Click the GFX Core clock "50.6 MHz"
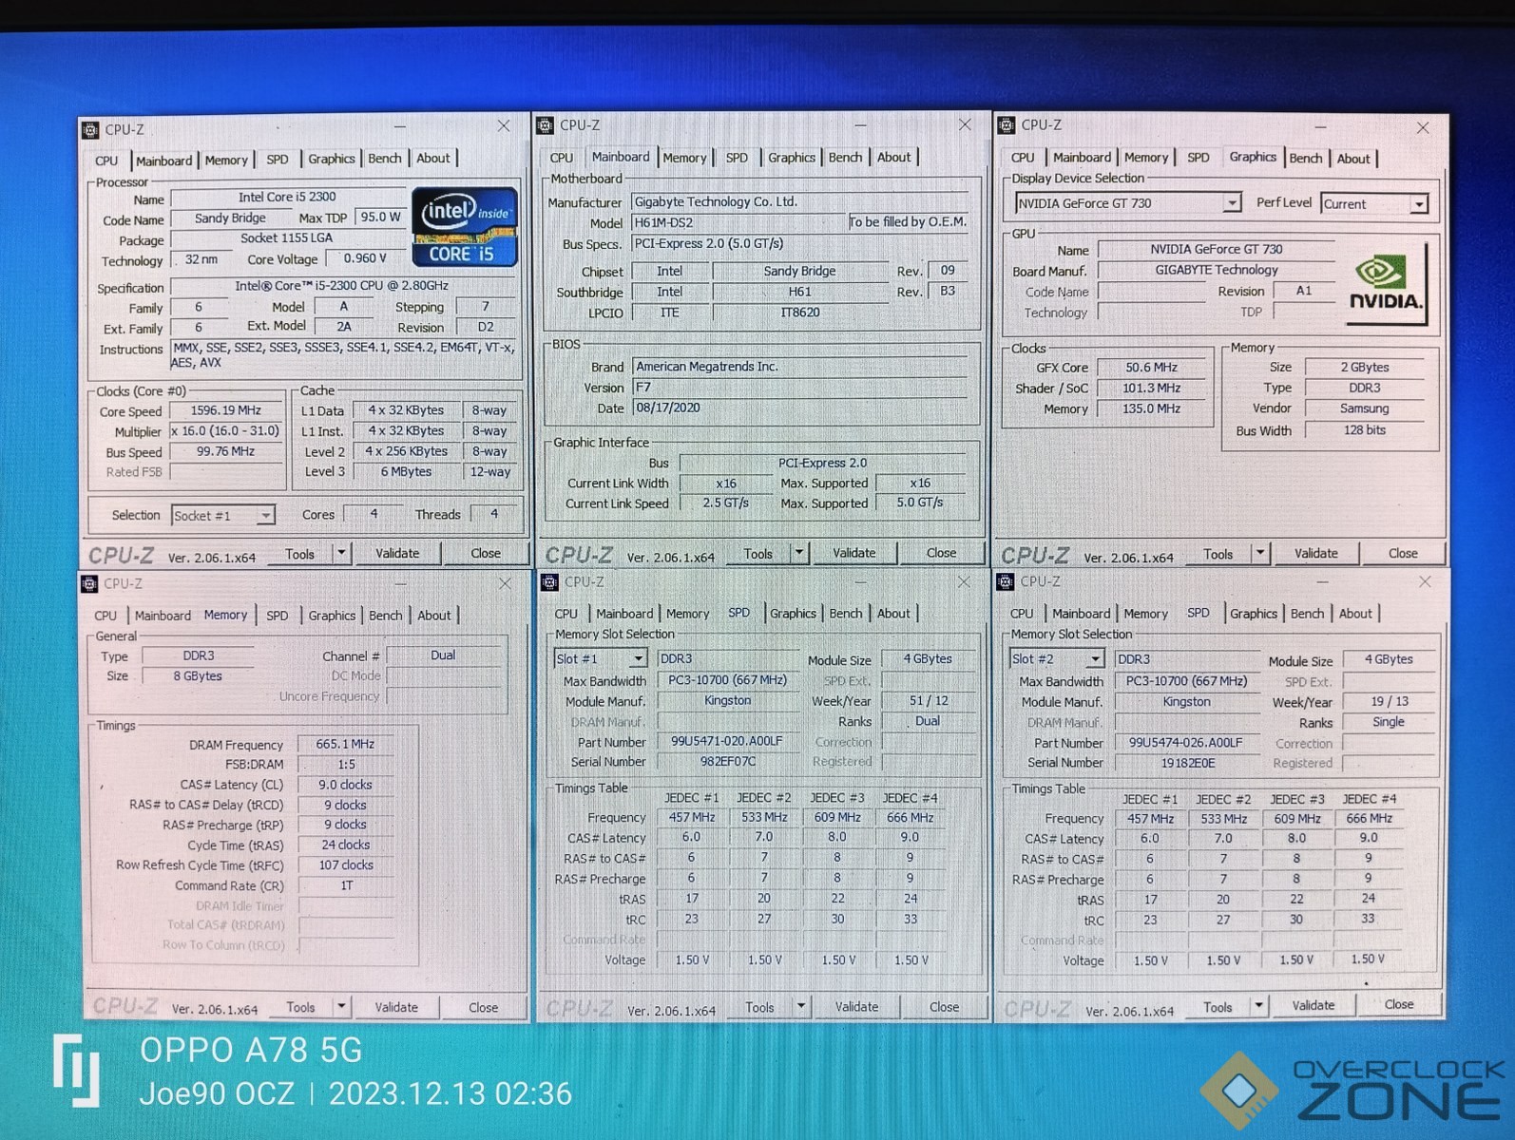Viewport: 1515px width, 1140px height. pyautogui.click(x=1151, y=368)
